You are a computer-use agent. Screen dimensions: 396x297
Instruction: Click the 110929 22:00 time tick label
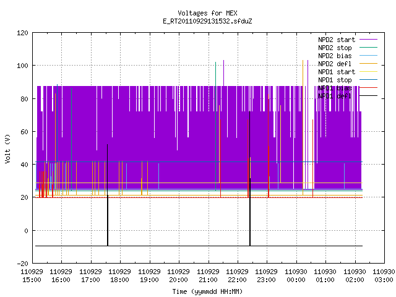coord(237,276)
